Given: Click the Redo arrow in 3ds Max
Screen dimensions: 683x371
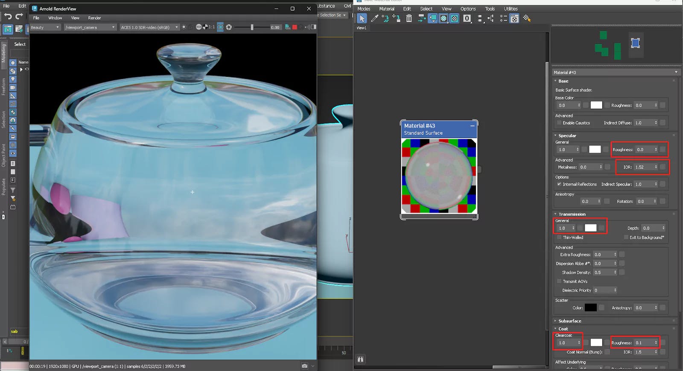Looking at the screenshot, I should pyautogui.click(x=19, y=16).
